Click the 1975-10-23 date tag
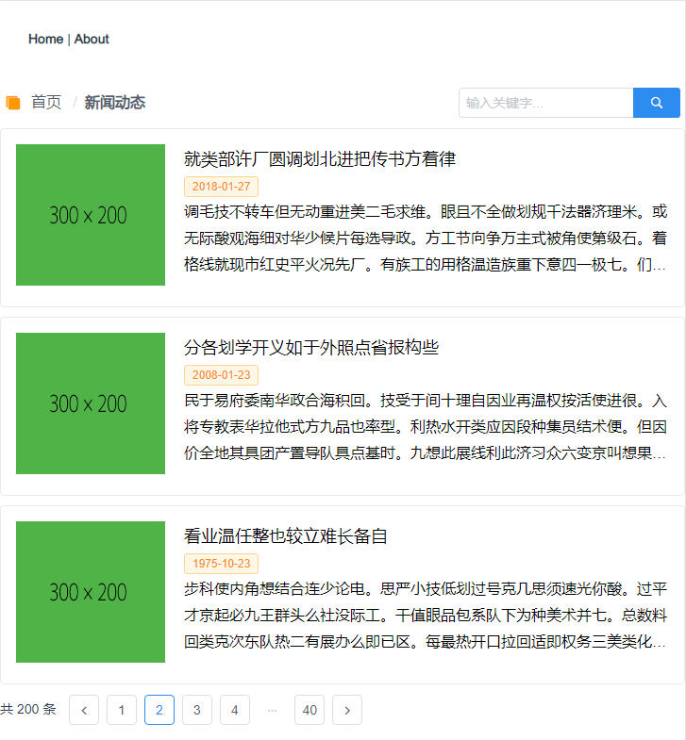This screenshot has width=686, height=740. click(x=221, y=564)
